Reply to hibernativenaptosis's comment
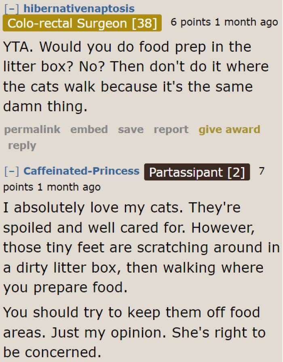 (22, 145)
